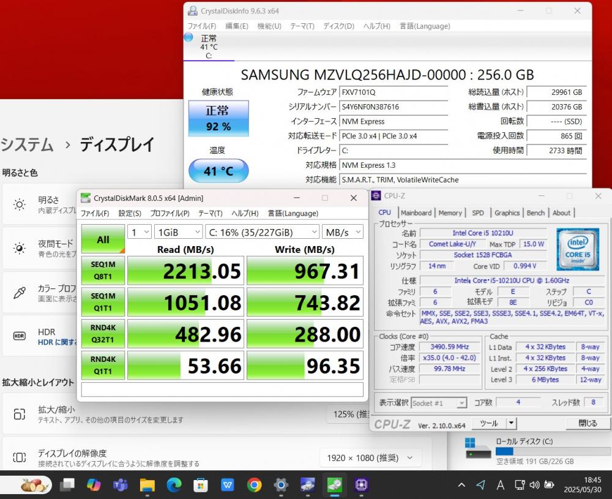Viewport: 612px width, 499px height.
Task: Click the 41 °C temperature indicator
Action: tap(218, 171)
